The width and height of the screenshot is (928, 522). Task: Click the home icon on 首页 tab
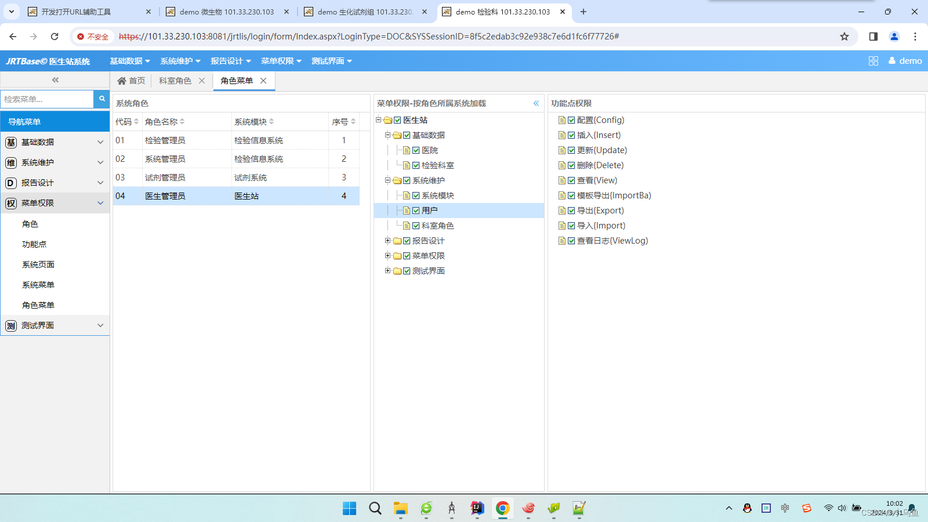(122, 81)
